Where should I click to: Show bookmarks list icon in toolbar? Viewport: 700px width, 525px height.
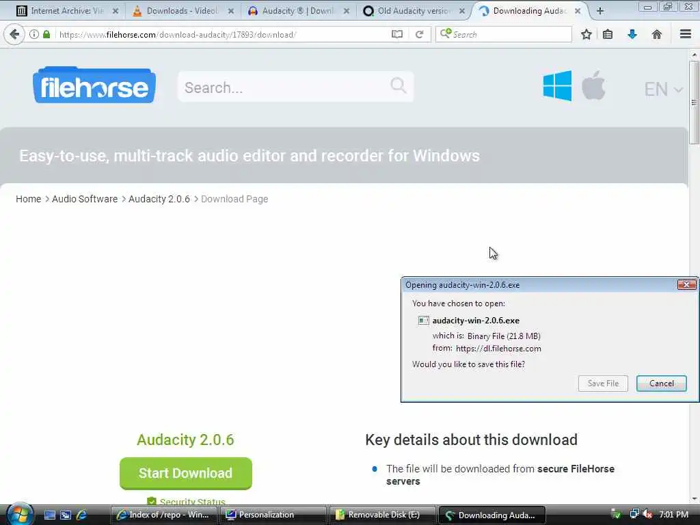[x=608, y=34]
